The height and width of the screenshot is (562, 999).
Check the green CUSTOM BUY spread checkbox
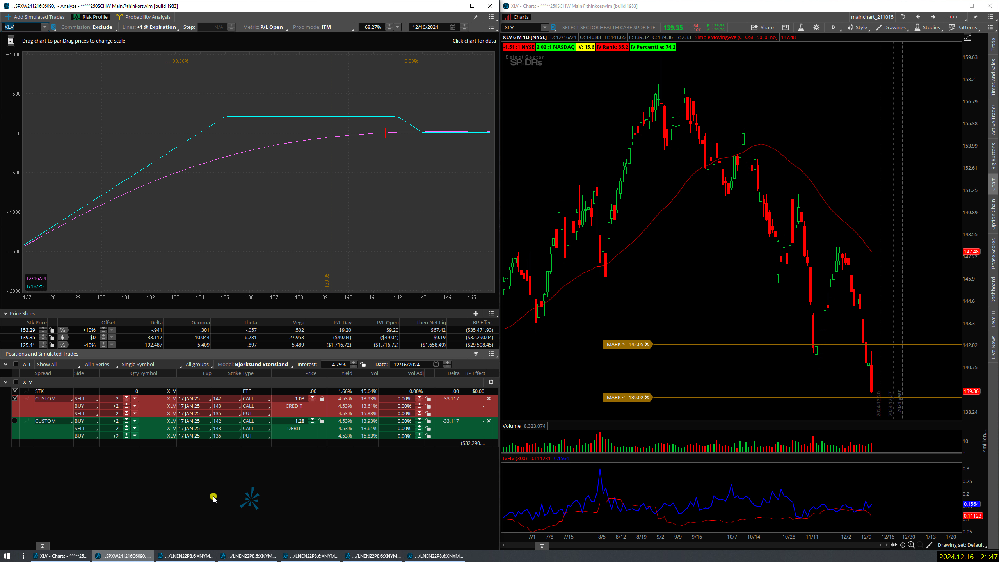(15, 421)
